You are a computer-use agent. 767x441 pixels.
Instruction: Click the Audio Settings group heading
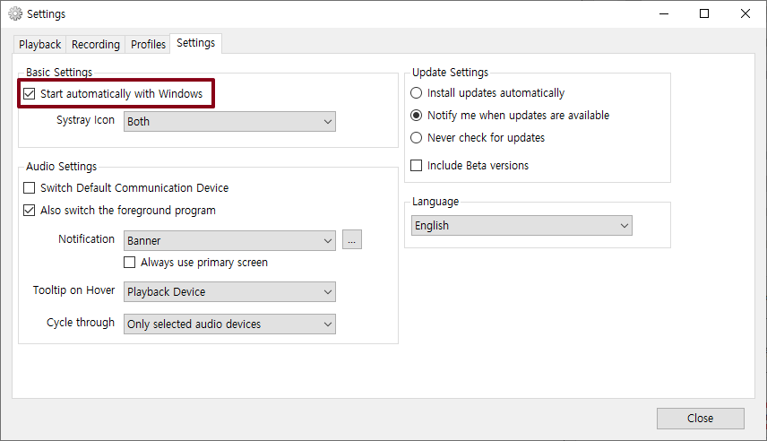click(x=62, y=167)
